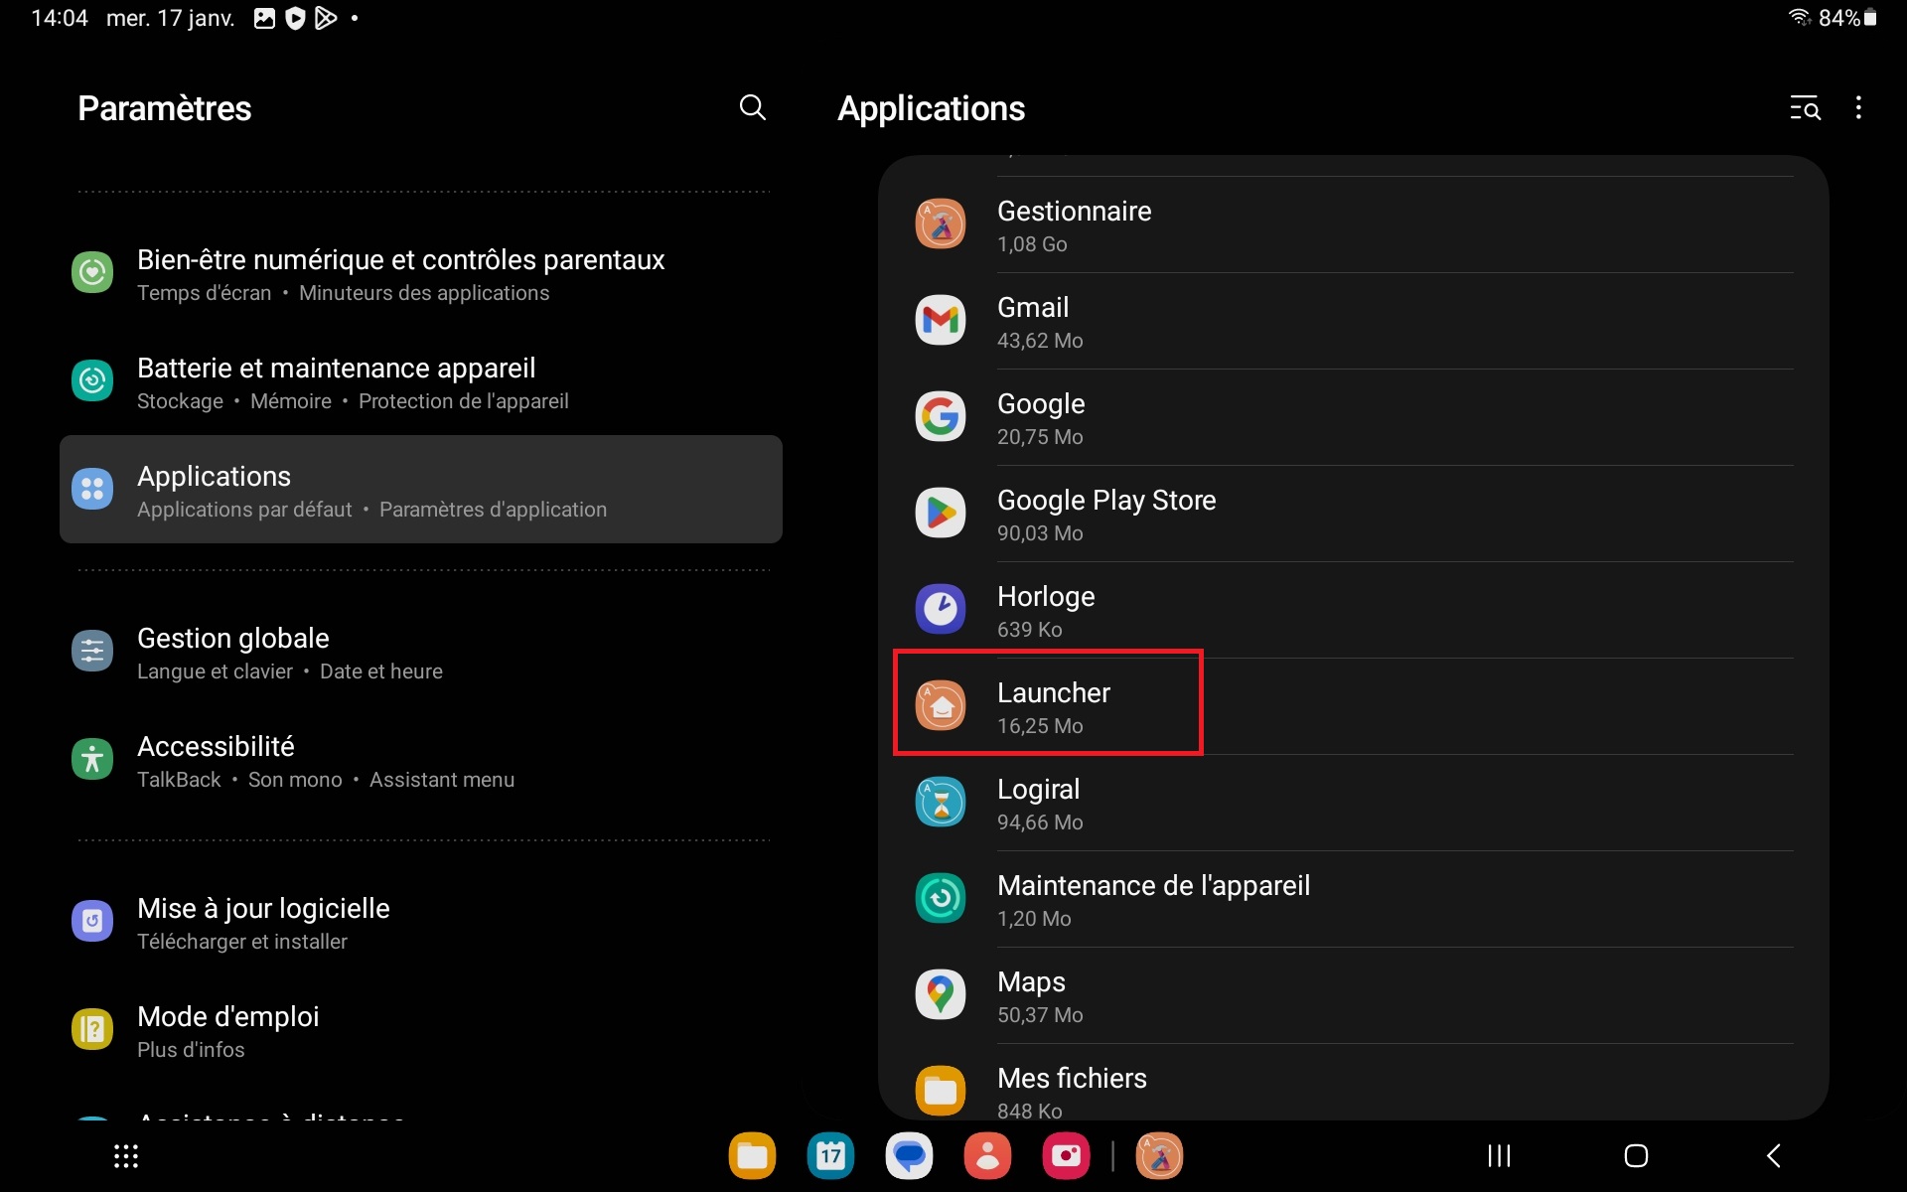Open Bien-être numérique et contrôles parentaux
This screenshot has width=1907, height=1192.
click(x=421, y=273)
